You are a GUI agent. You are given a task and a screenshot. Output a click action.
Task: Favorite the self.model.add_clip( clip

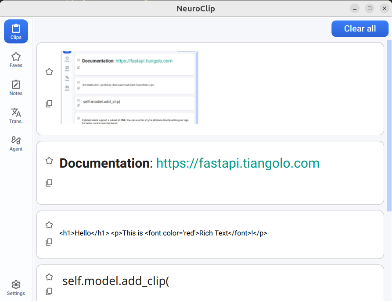click(49, 277)
